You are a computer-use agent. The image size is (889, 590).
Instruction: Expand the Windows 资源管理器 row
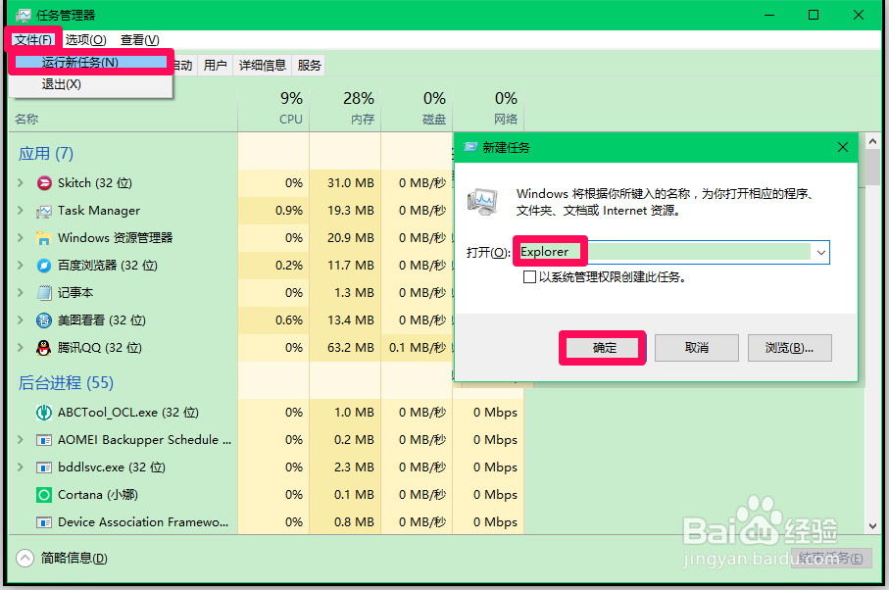click(21, 237)
